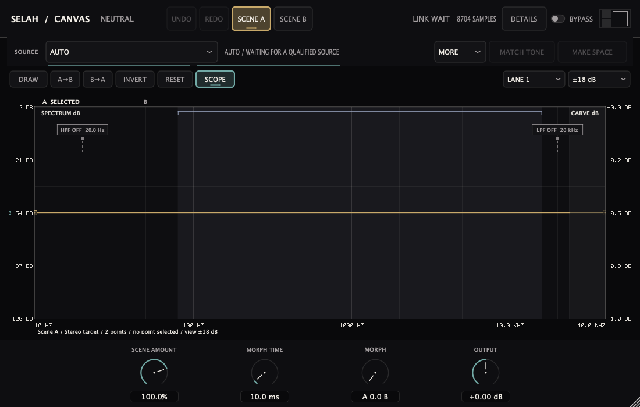The width and height of the screenshot is (640, 407).
Task: Click the LPF OFF 20 kHz label
Action: (557, 130)
